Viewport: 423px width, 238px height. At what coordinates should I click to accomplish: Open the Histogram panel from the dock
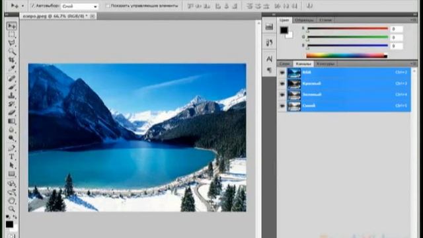click(x=269, y=26)
